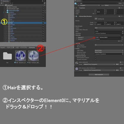Open the Layer dropdown

pyautogui.click(x=114, y=5)
